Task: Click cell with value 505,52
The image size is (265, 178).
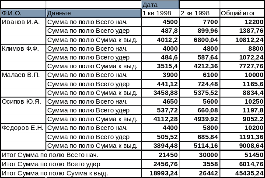Action: 160,137
